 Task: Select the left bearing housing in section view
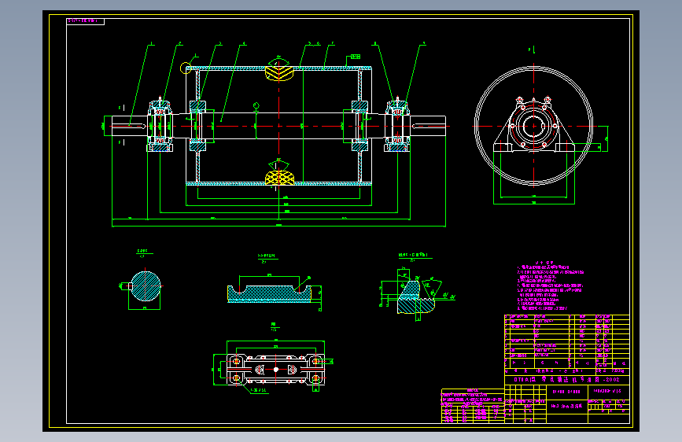160,126
